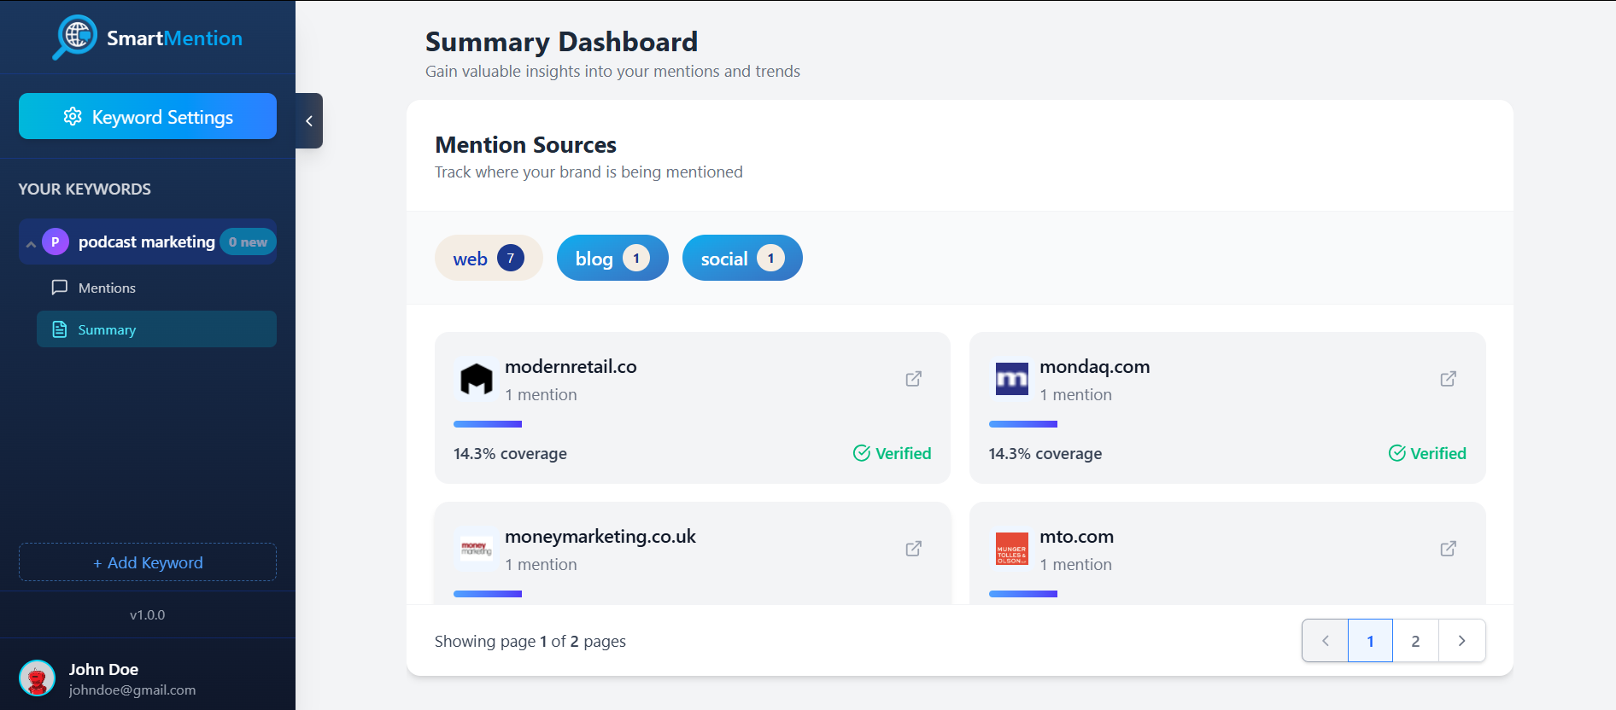
Task: Collapse the podcast marketing keyword group
Action: [x=31, y=243]
